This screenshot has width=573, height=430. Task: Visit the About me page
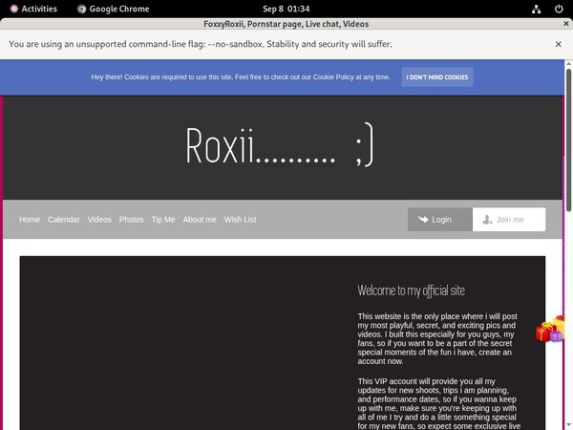tap(200, 220)
